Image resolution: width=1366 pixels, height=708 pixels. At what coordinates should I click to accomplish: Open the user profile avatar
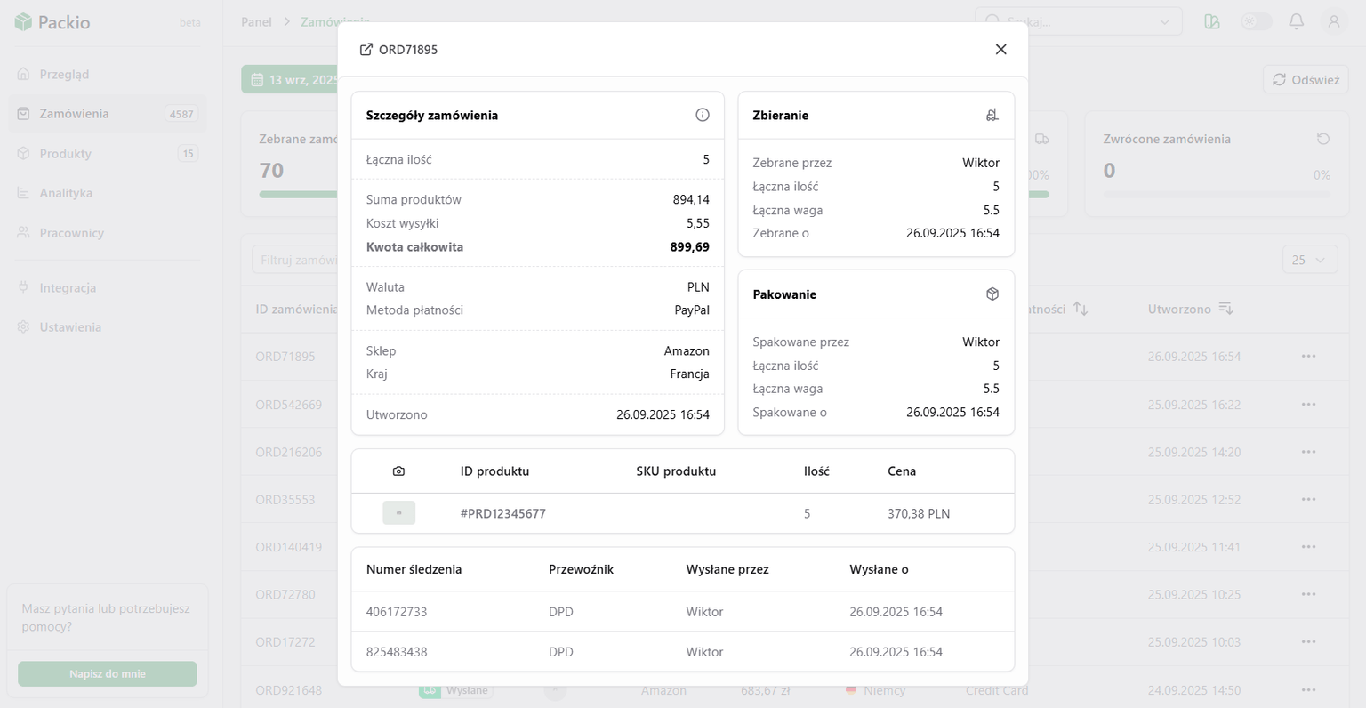pos(1333,21)
